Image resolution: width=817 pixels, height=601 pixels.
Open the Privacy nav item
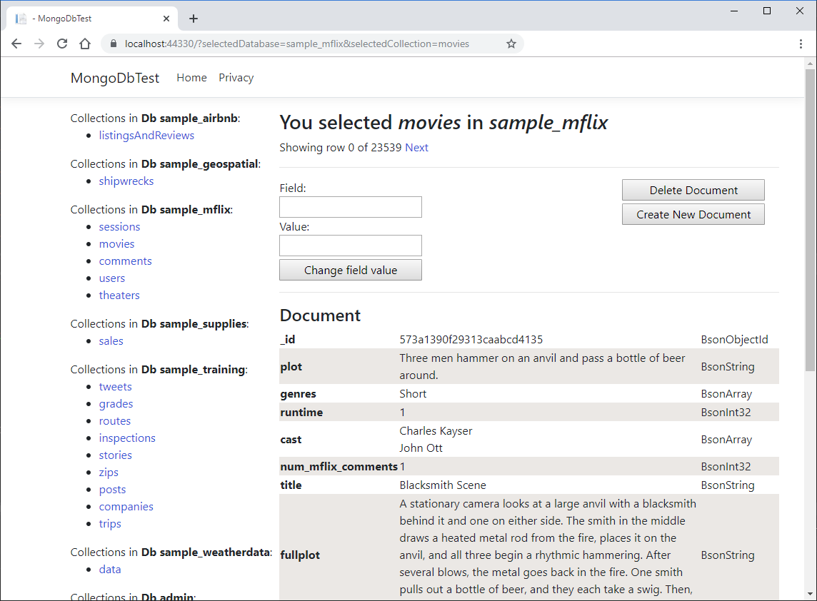(x=236, y=78)
